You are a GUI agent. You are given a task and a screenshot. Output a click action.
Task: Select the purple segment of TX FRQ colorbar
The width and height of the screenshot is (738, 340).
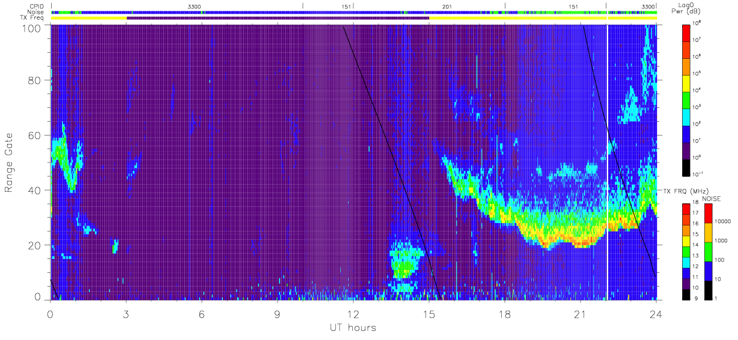tap(687, 283)
